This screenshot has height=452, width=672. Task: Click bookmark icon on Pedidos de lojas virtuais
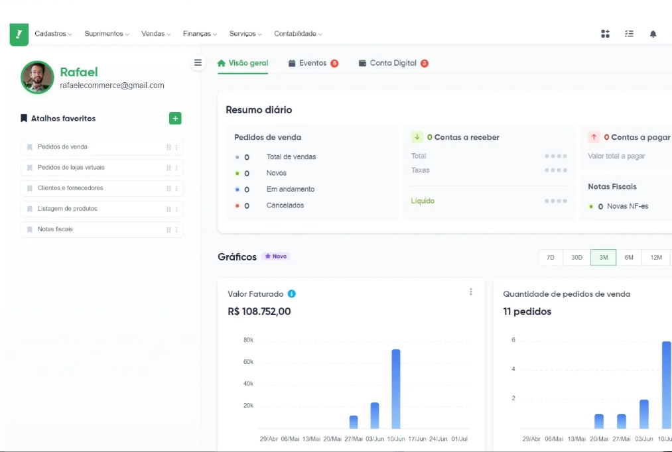[x=30, y=168]
